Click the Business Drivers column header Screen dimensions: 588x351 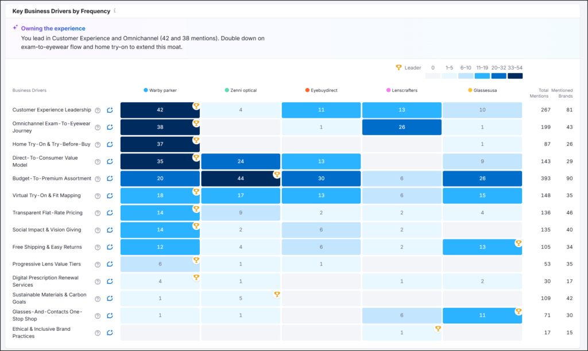[29, 90]
